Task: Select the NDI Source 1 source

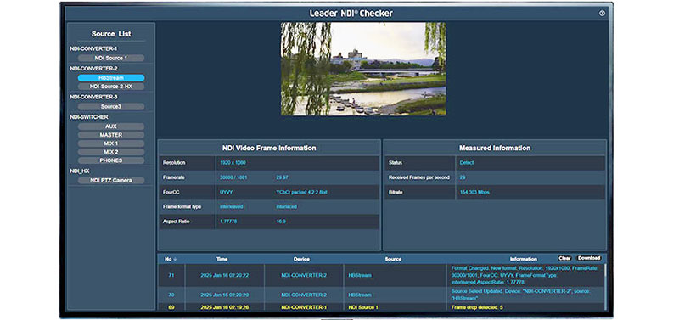Action: [x=111, y=58]
